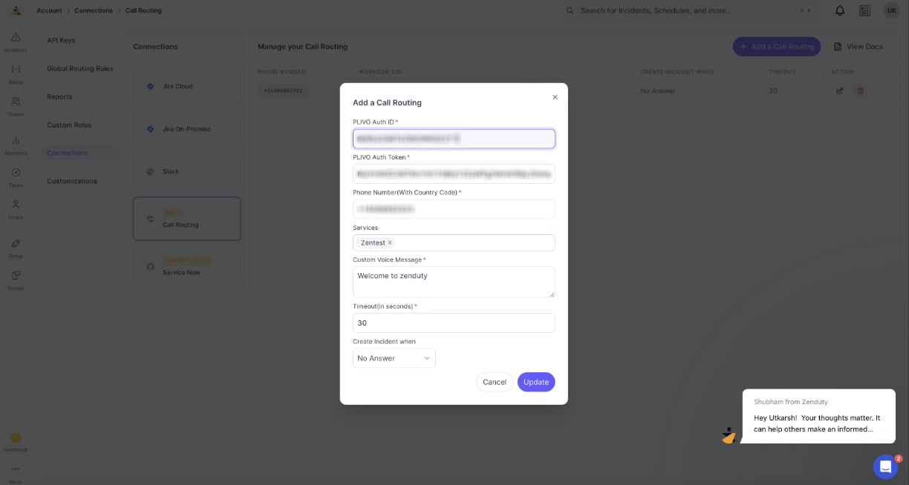
Task: Close the Add a Call Routing dialog
Action: click(x=555, y=97)
